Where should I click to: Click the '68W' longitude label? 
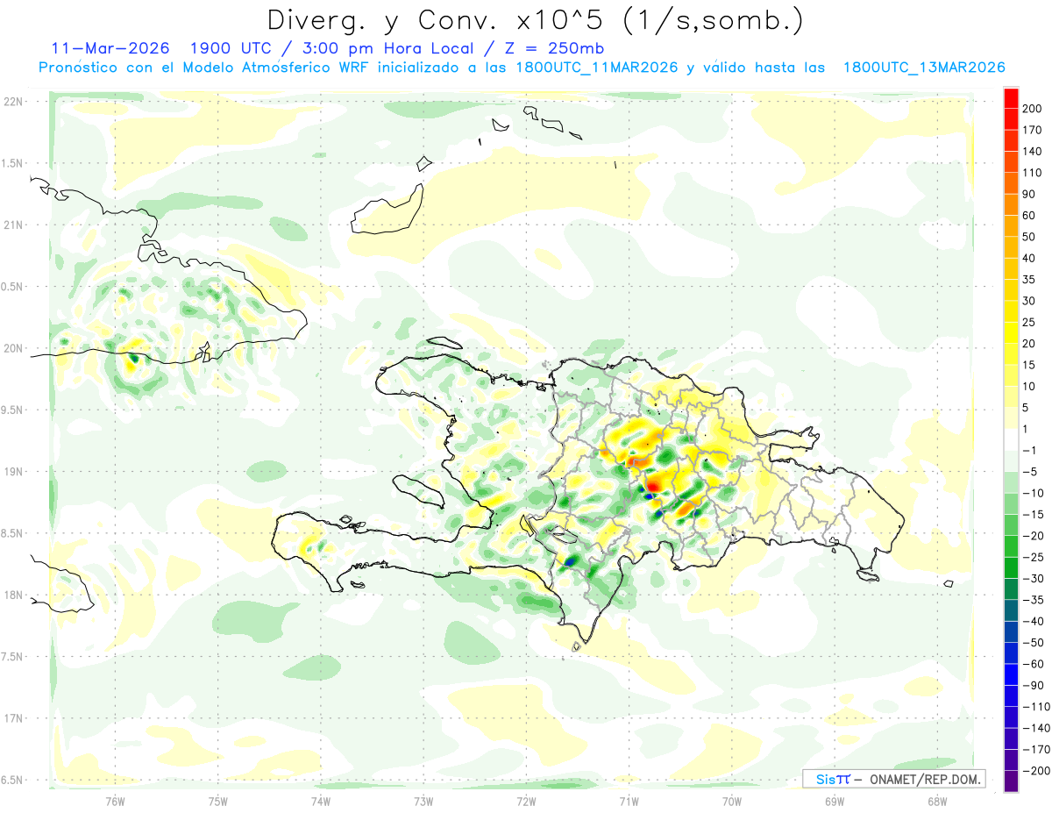tap(937, 801)
